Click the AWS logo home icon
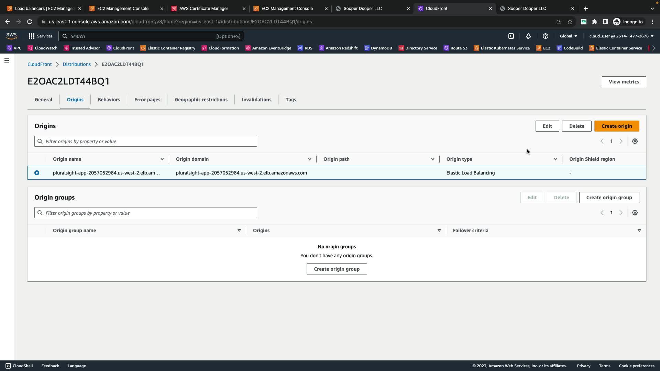This screenshot has height=371, width=660. (11, 36)
